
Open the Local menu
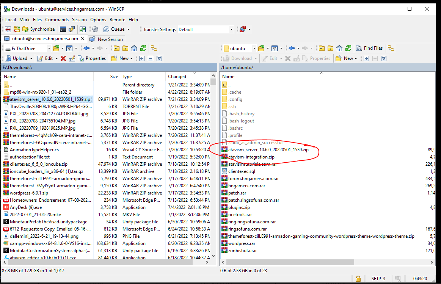point(11,20)
